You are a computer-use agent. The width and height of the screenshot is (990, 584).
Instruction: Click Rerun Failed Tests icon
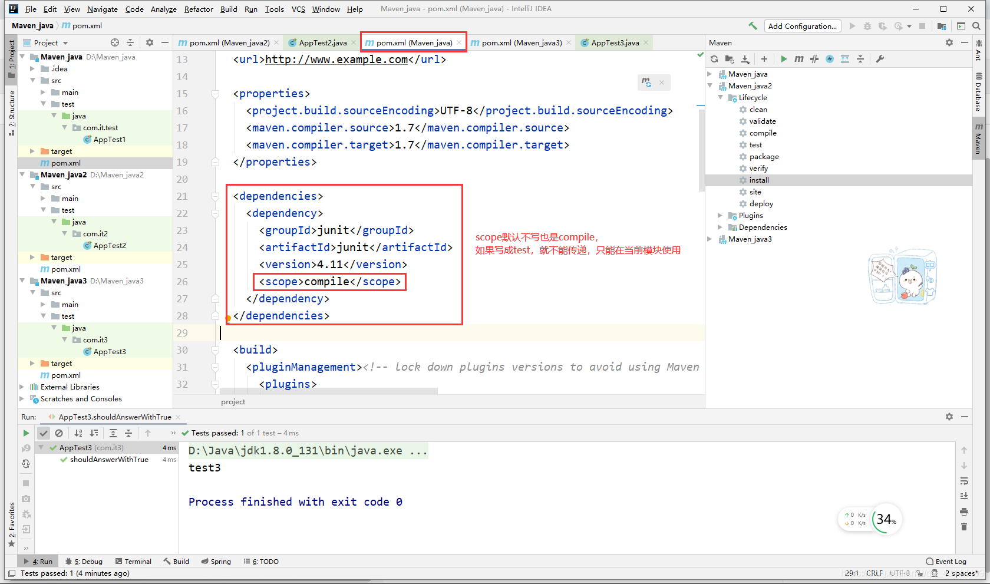click(26, 448)
